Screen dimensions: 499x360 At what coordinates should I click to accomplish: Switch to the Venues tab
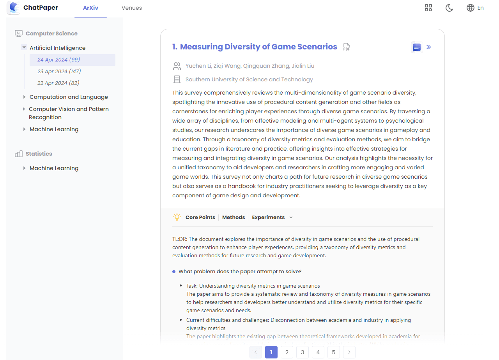click(x=132, y=8)
